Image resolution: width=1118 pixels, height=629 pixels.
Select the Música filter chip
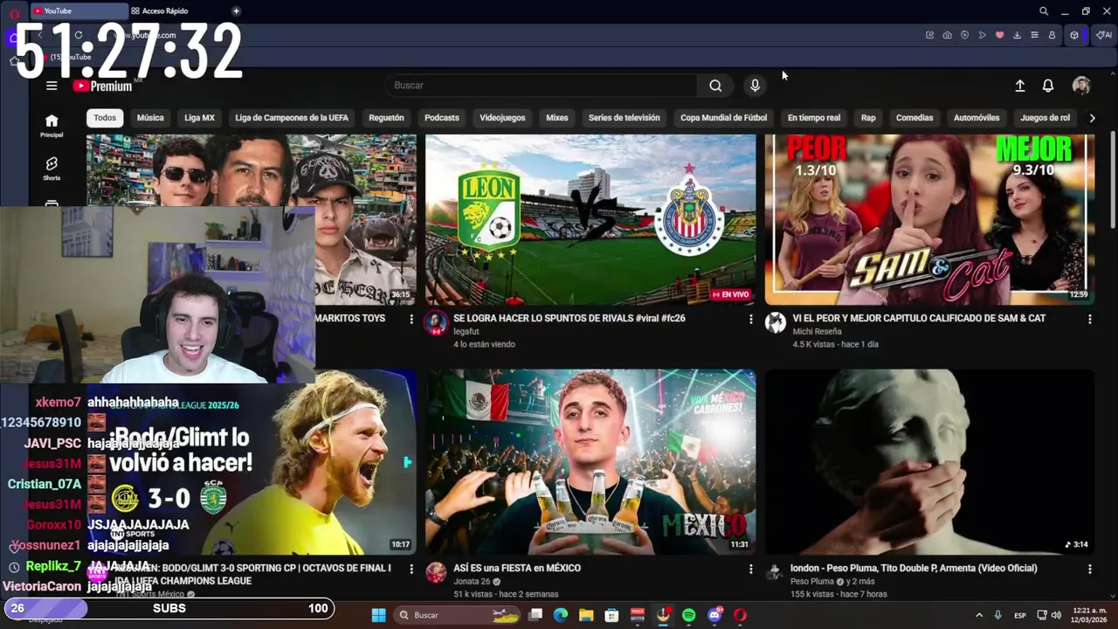pos(150,118)
